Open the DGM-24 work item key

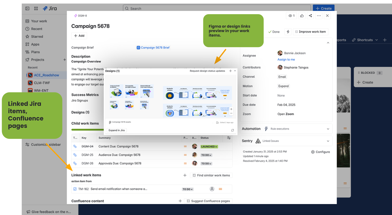pyautogui.click(x=87, y=146)
